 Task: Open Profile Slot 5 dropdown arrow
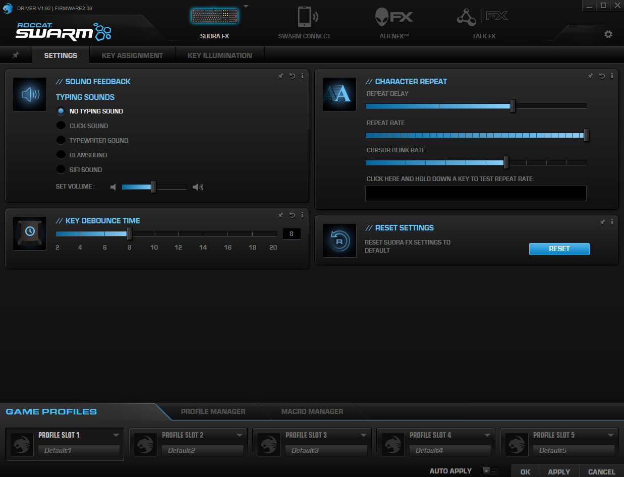pos(611,435)
